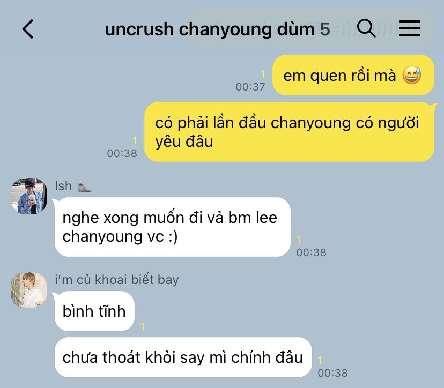
Task: Select the 'có phải lần đầu chanyoung' bubble
Action: tap(289, 132)
